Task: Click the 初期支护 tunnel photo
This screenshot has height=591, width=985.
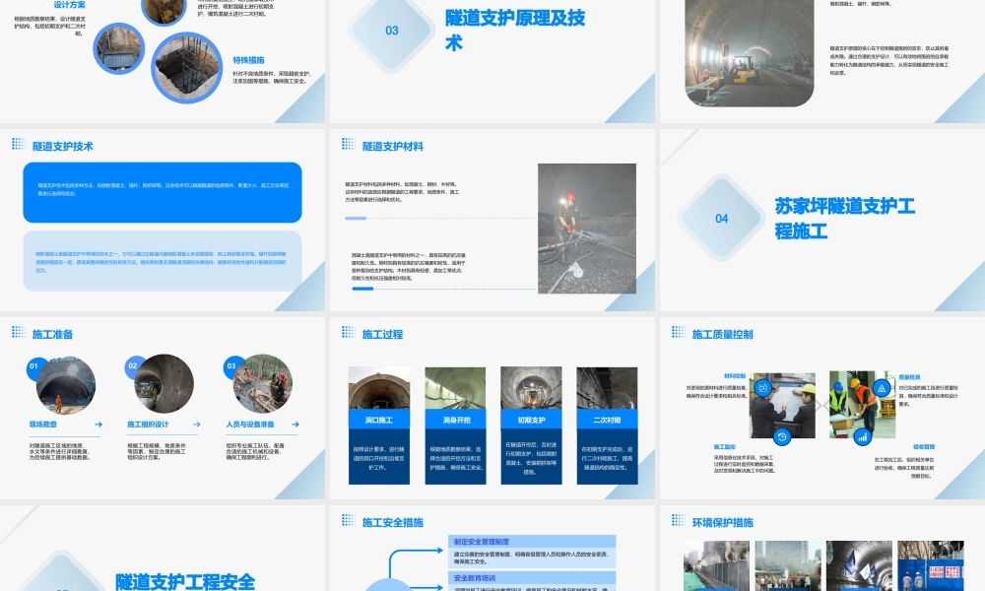Action: [532, 389]
